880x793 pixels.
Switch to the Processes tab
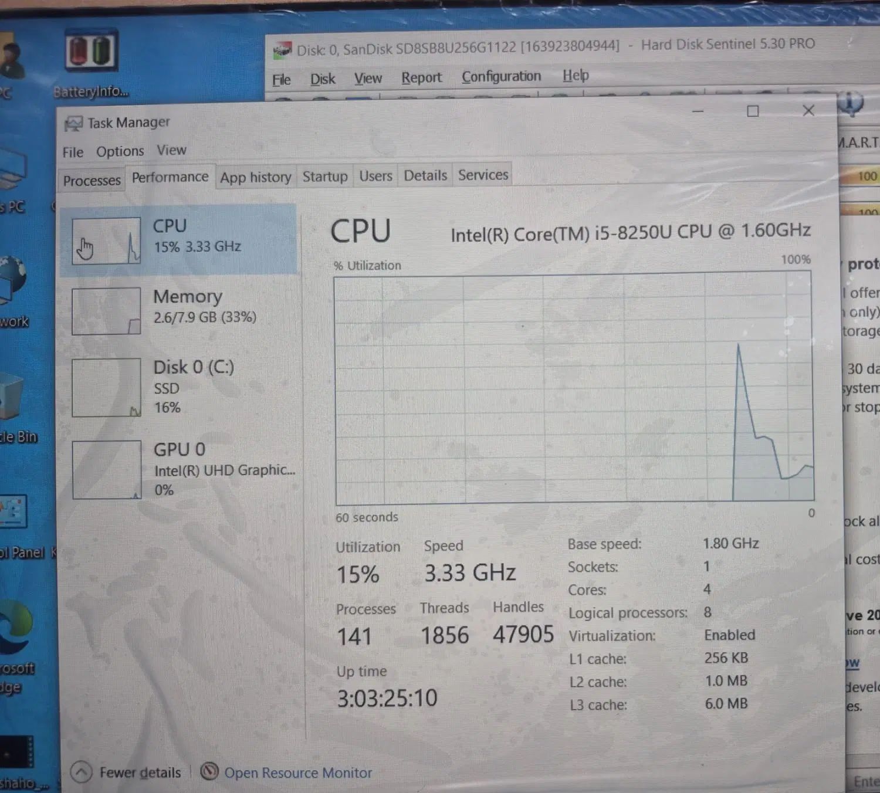click(92, 181)
